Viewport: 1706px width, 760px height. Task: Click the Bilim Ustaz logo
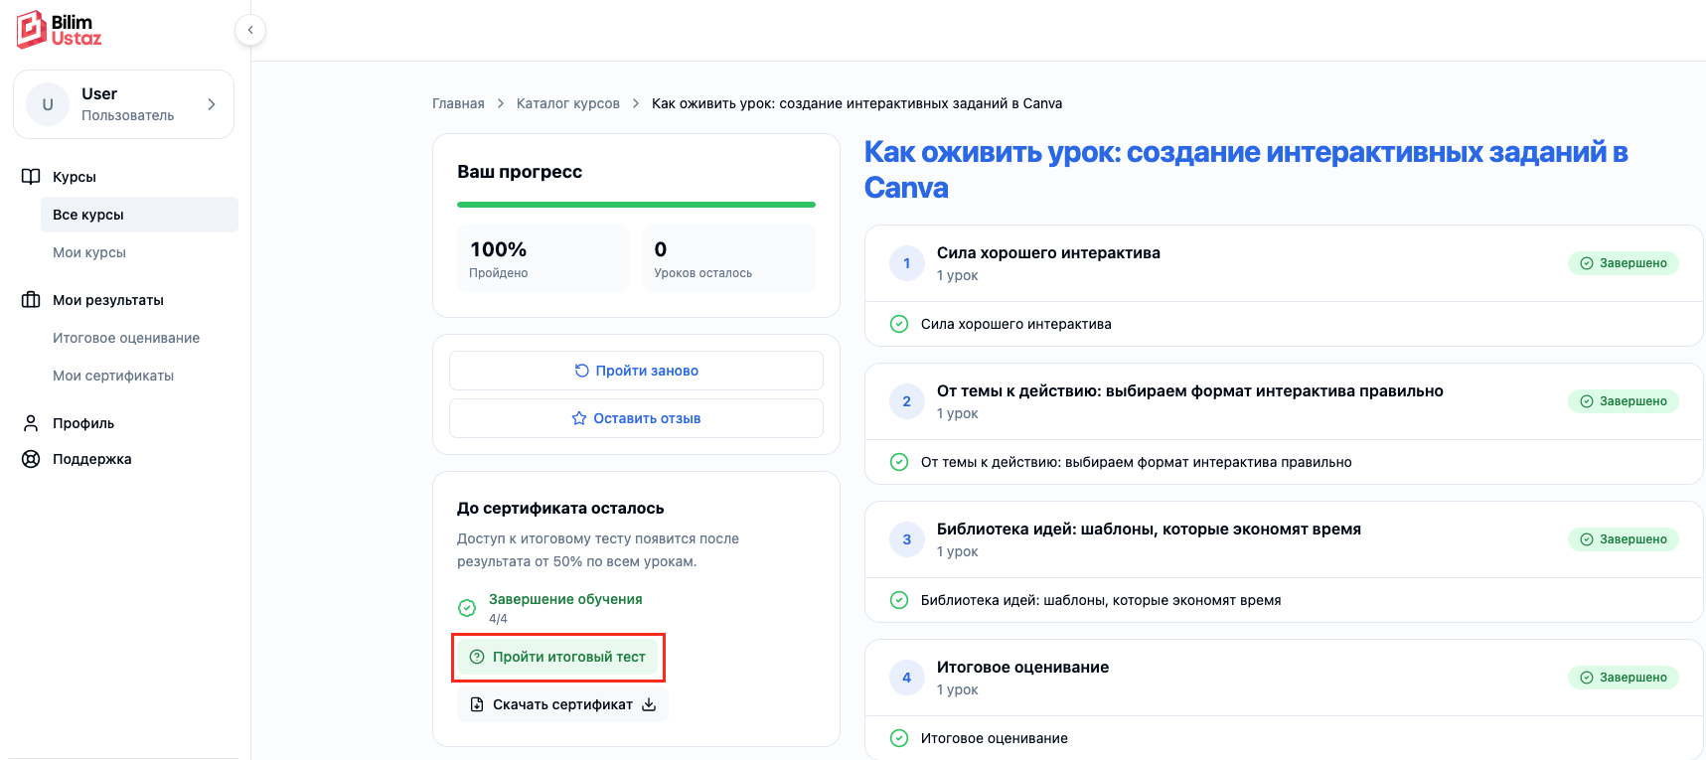[x=60, y=30]
